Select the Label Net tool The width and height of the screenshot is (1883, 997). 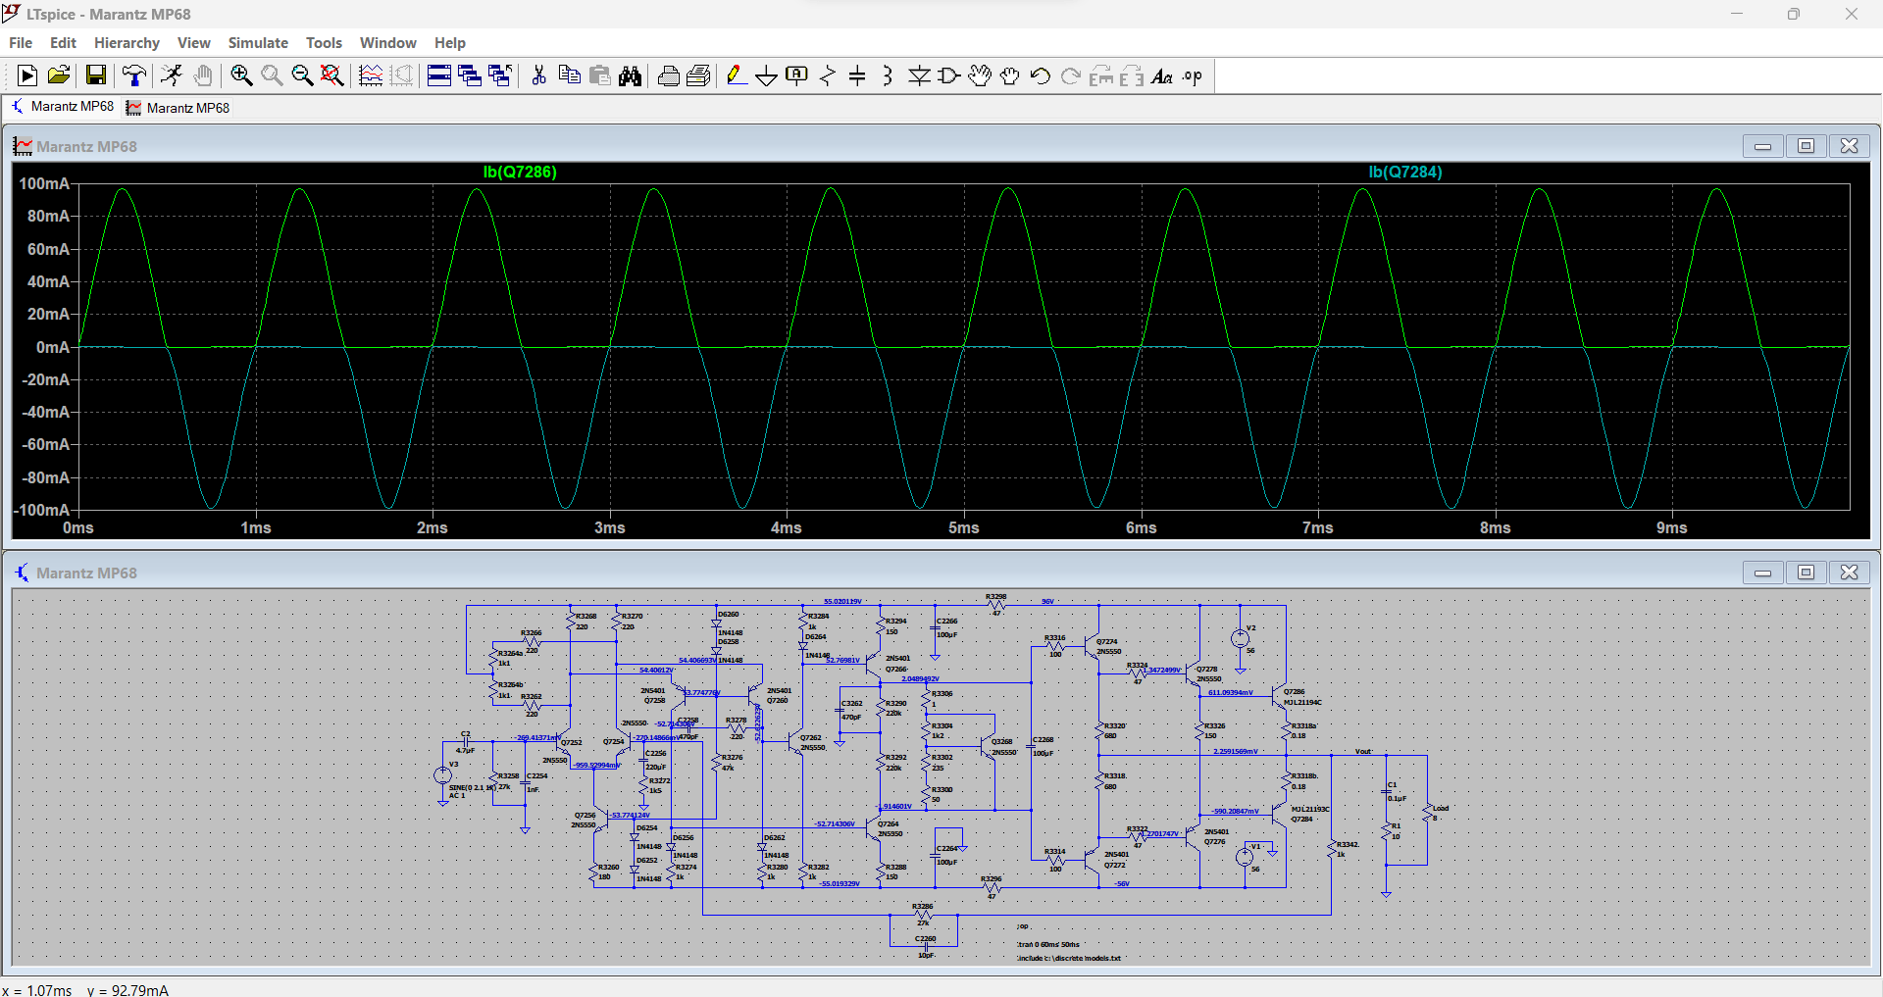pyautogui.click(x=797, y=75)
